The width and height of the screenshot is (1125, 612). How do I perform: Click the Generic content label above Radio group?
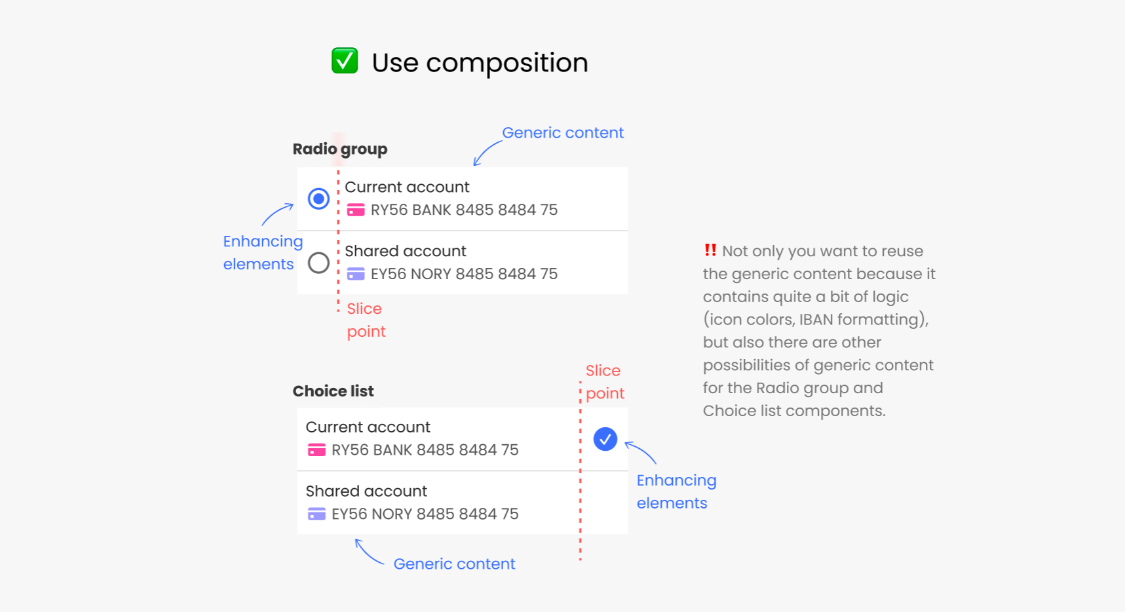pos(563,132)
